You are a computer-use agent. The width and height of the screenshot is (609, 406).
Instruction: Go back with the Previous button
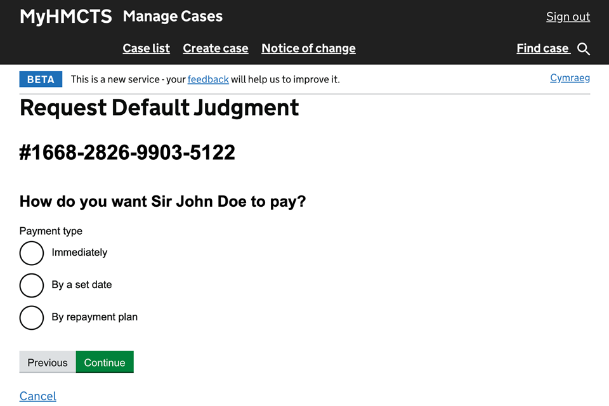tap(48, 362)
